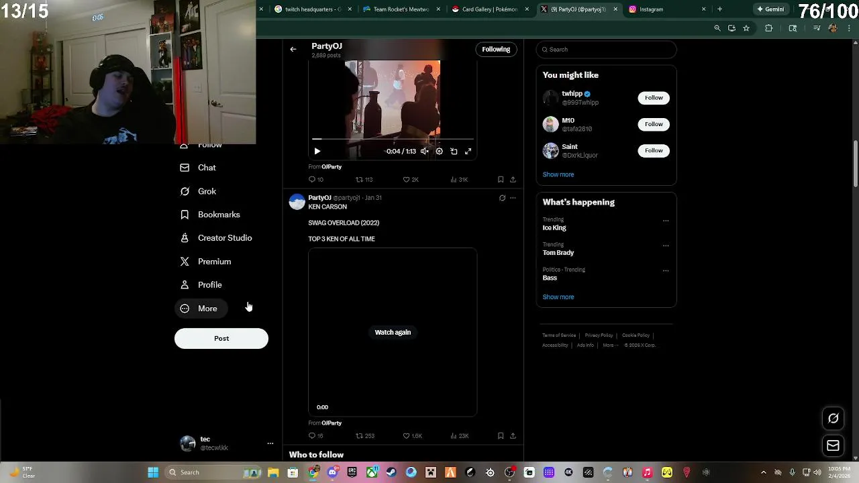The image size is (859, 483).
Task: Bookmark this page with the star icon
Action: tap(746, 28)
